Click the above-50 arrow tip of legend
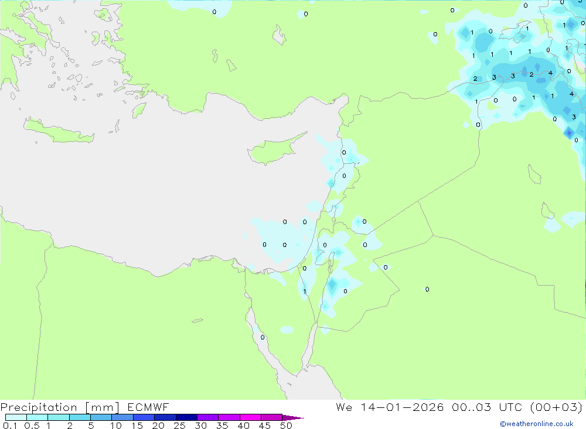The image size is (586, 429). pyautogui.click(x=293, y=417)
